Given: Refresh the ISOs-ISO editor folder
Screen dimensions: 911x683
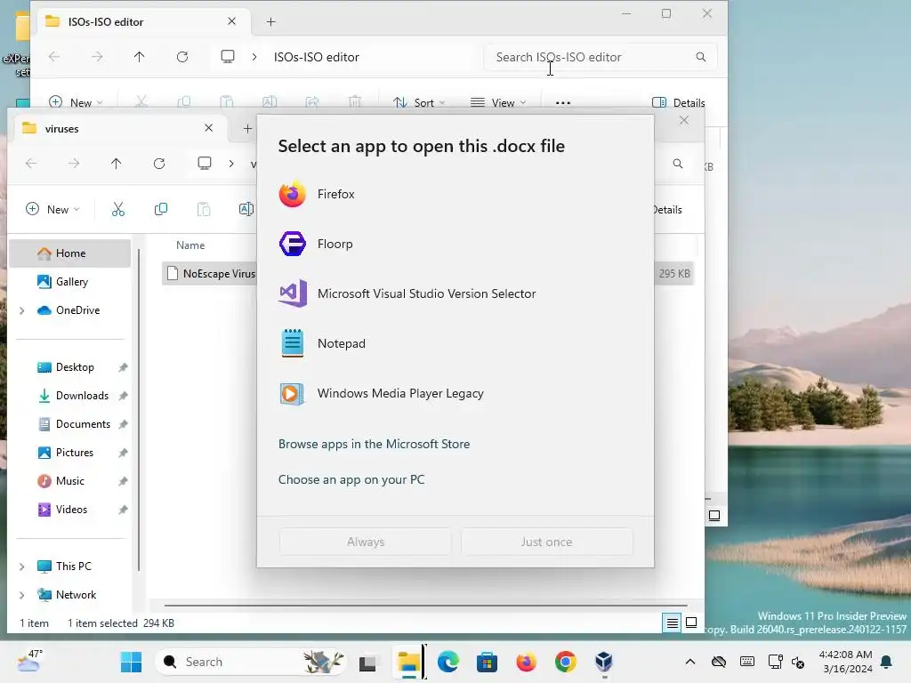Looking at the screenshot, I should (x=182, y=57).
